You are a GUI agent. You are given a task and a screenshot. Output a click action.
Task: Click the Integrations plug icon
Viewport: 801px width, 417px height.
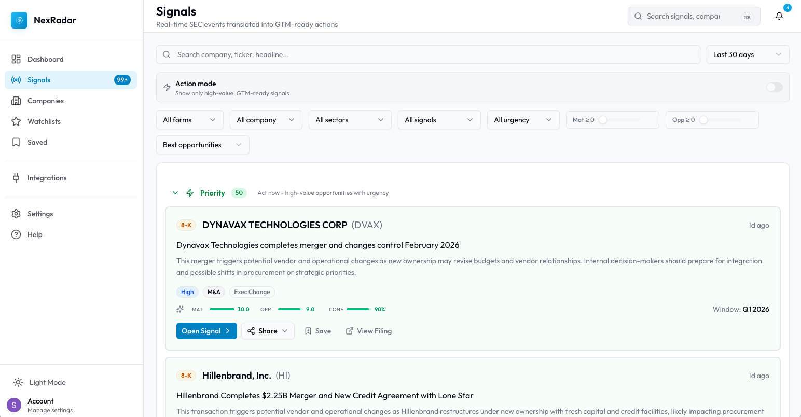16,178
